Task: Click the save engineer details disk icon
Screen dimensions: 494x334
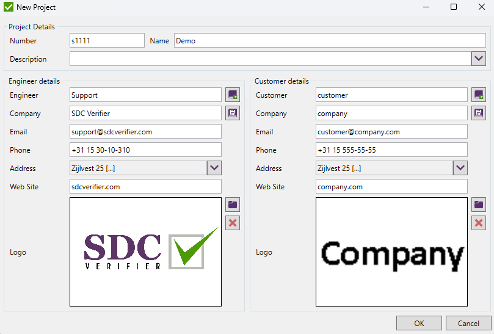Action: click(233, 113)
